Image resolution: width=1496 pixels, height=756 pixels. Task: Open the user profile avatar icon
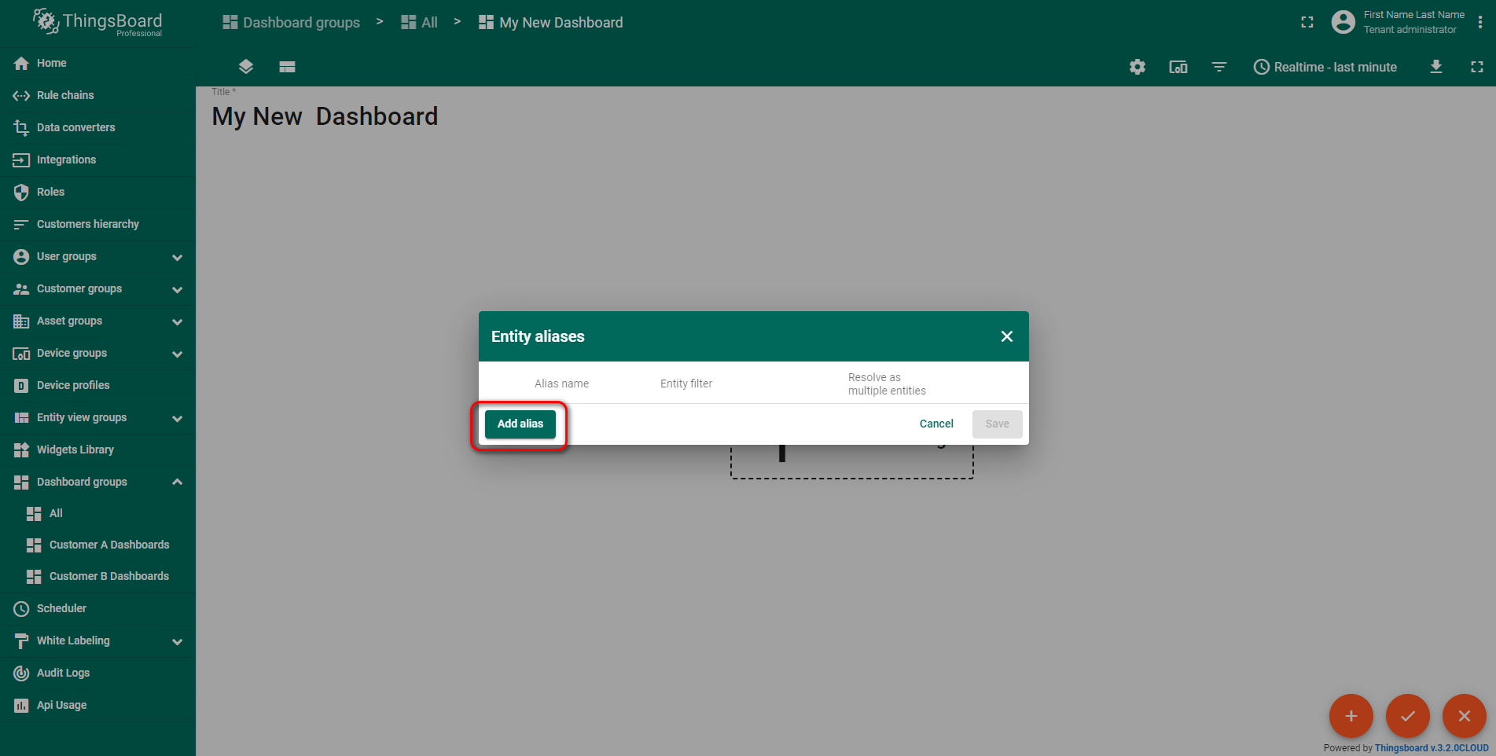1343,22
